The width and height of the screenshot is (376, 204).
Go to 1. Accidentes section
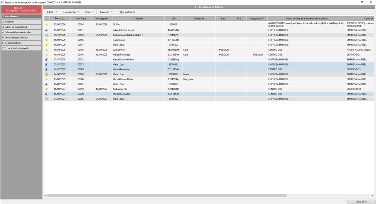tap(21, 16)
